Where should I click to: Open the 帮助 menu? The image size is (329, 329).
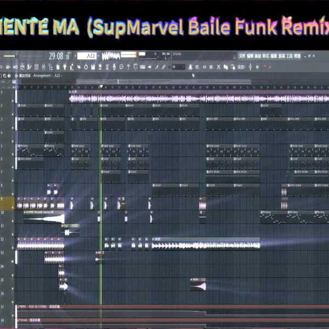pos(297,56)
